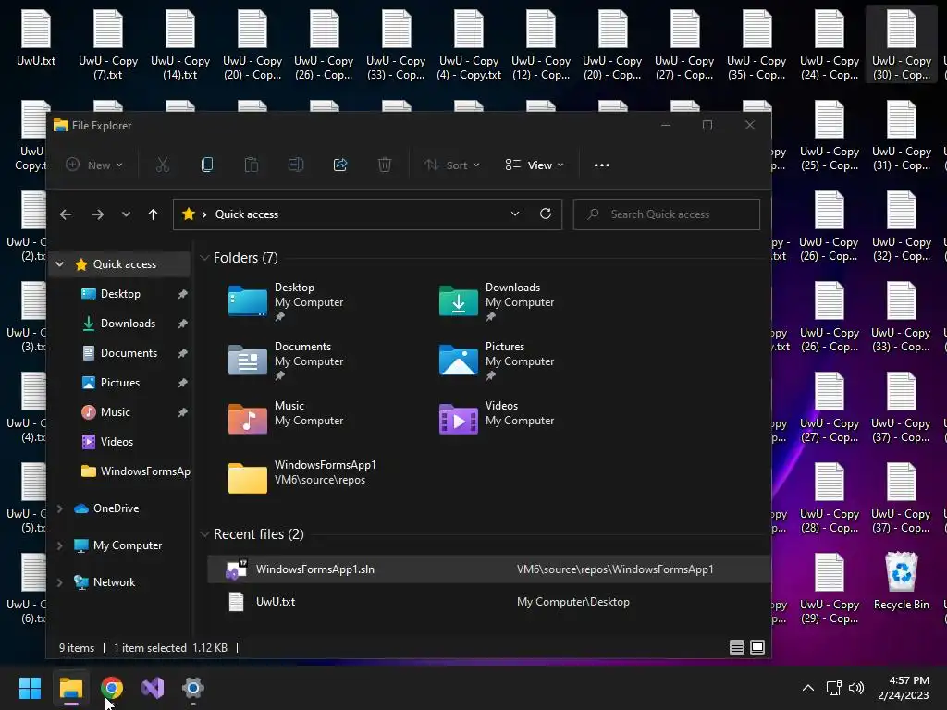Select WindowsFormsApp1.sln recent file
Screen dimensions: 947x710
pos(488,569)
